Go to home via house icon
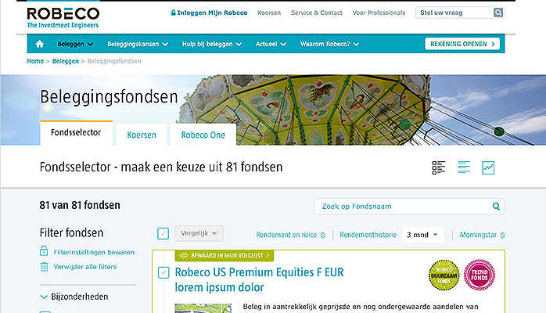 coord(40,44)
